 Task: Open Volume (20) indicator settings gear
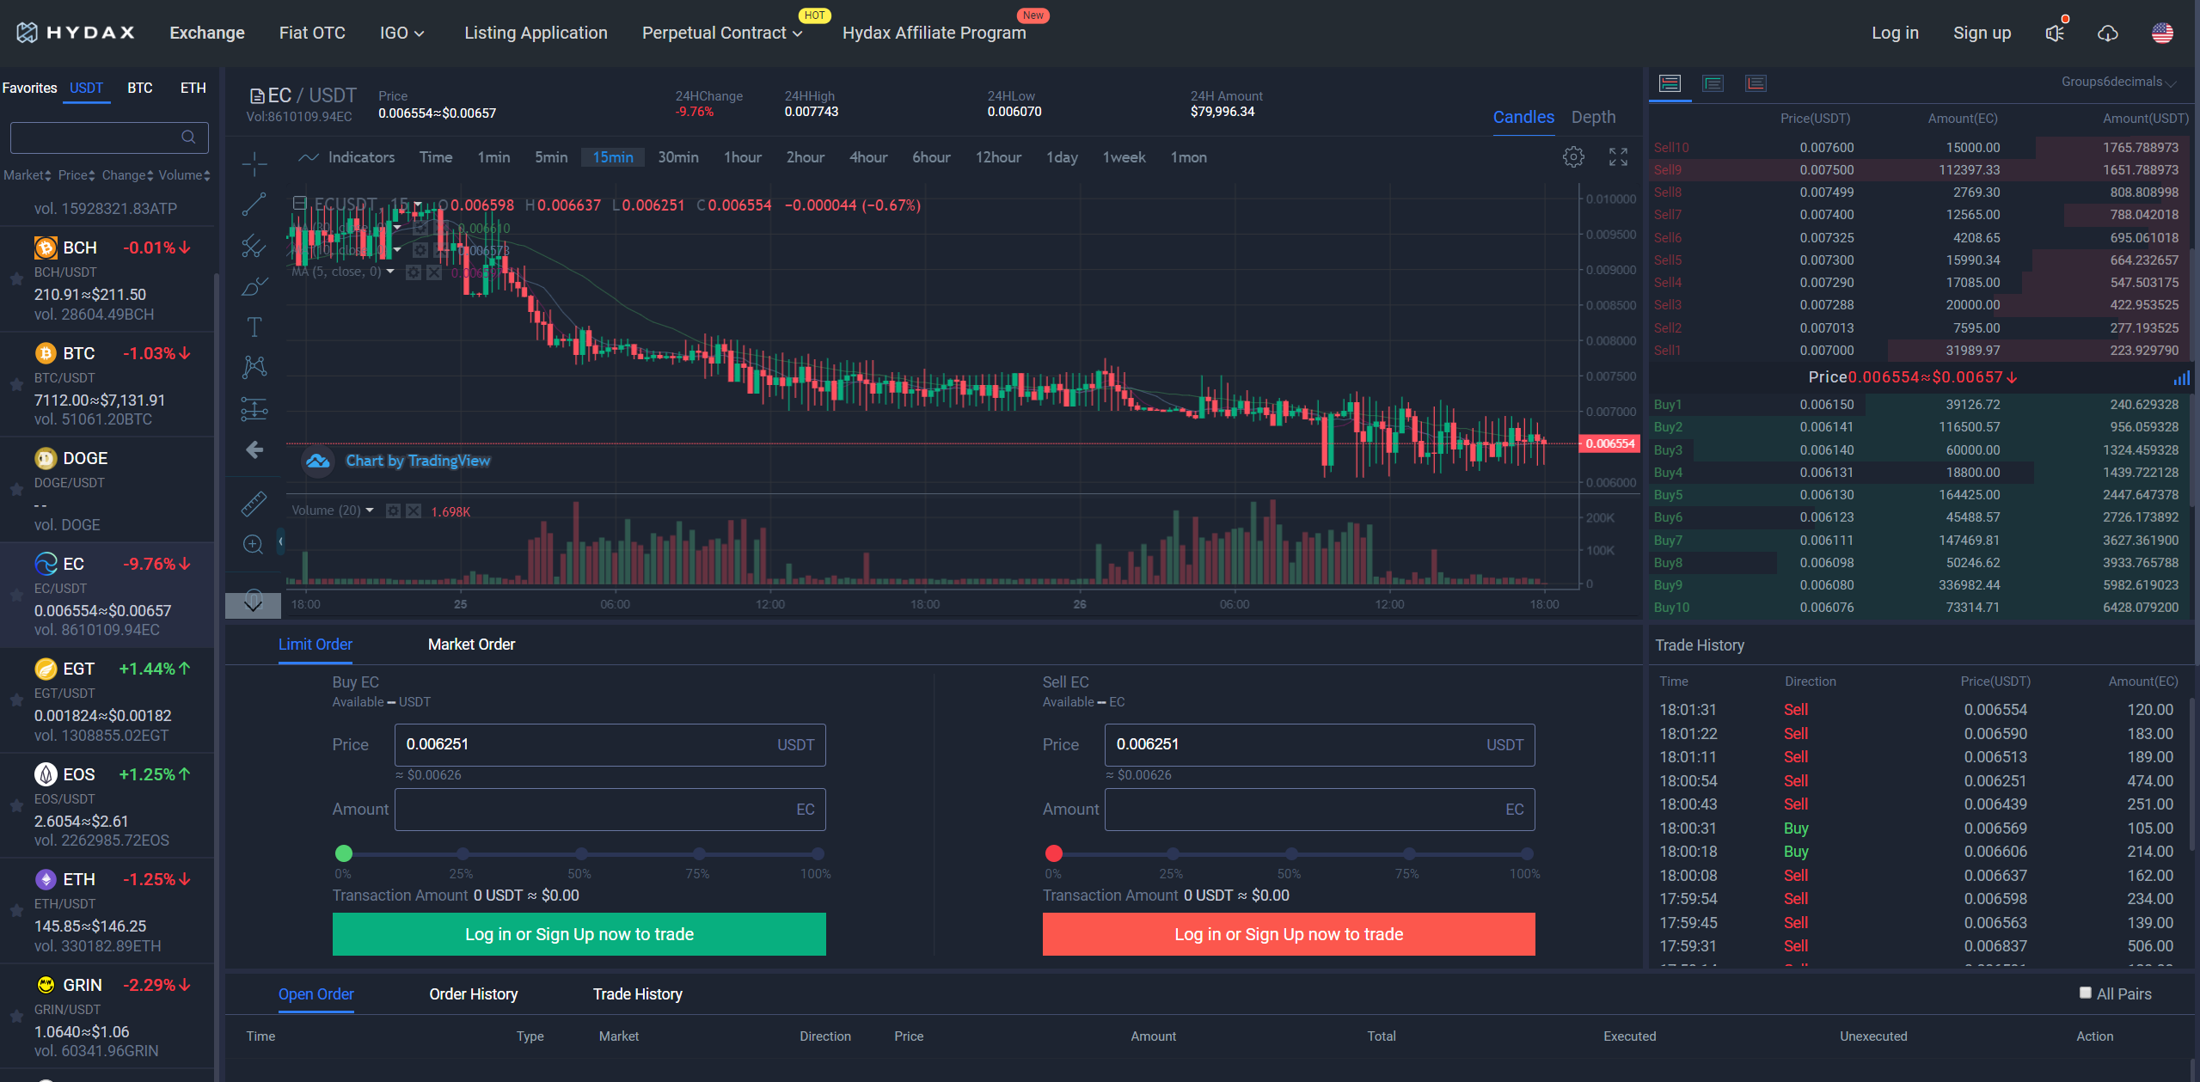393,510
